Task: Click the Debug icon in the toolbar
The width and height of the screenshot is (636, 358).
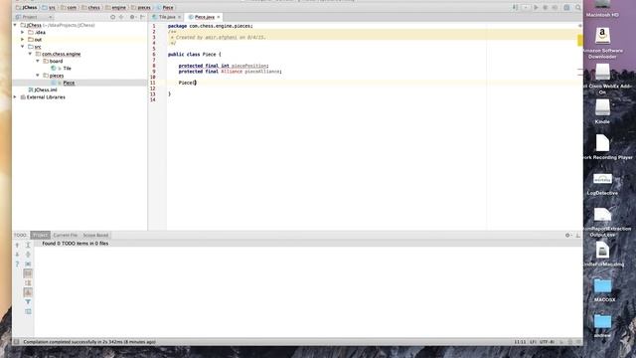Action: 546,7
